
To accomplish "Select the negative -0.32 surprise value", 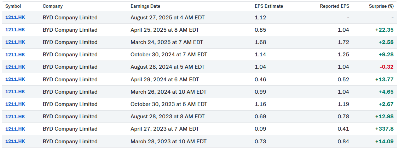I will (386, 67).
